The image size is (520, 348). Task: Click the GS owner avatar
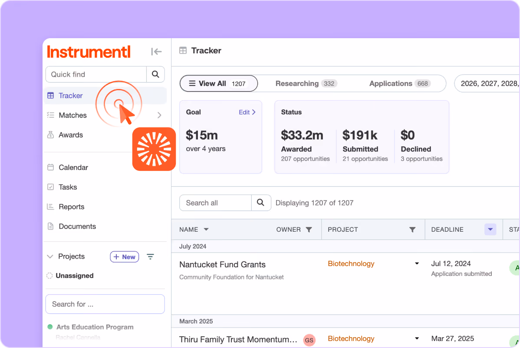[309, 340]
